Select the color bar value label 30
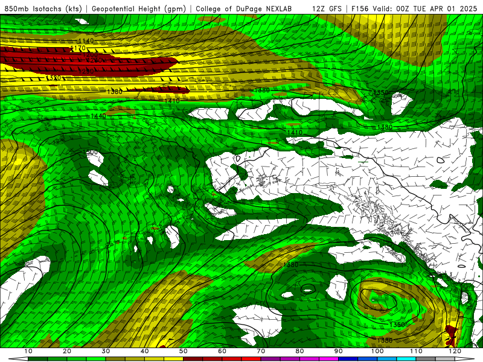The image size is (483, 362). click(106, 351)
